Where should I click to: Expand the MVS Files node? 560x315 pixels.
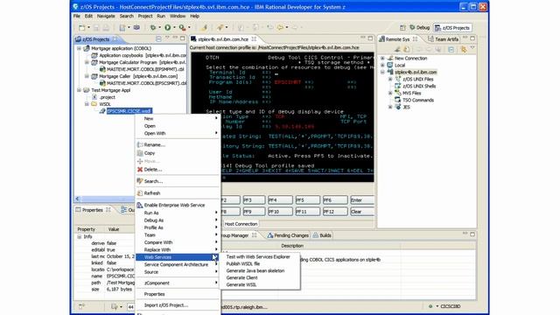coord(390,93)
